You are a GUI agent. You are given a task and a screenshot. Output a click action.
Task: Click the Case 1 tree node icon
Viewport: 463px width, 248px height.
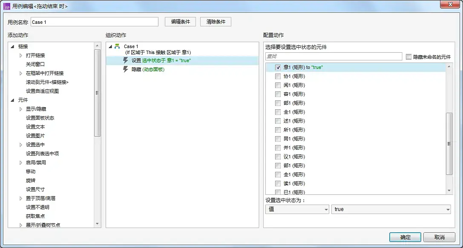click(117, 46)
